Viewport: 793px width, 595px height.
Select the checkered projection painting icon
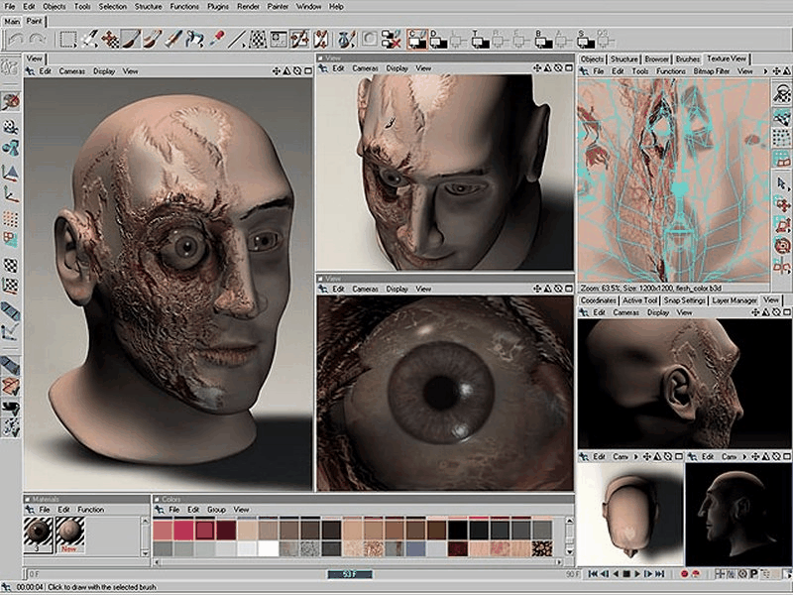point(258,39)
